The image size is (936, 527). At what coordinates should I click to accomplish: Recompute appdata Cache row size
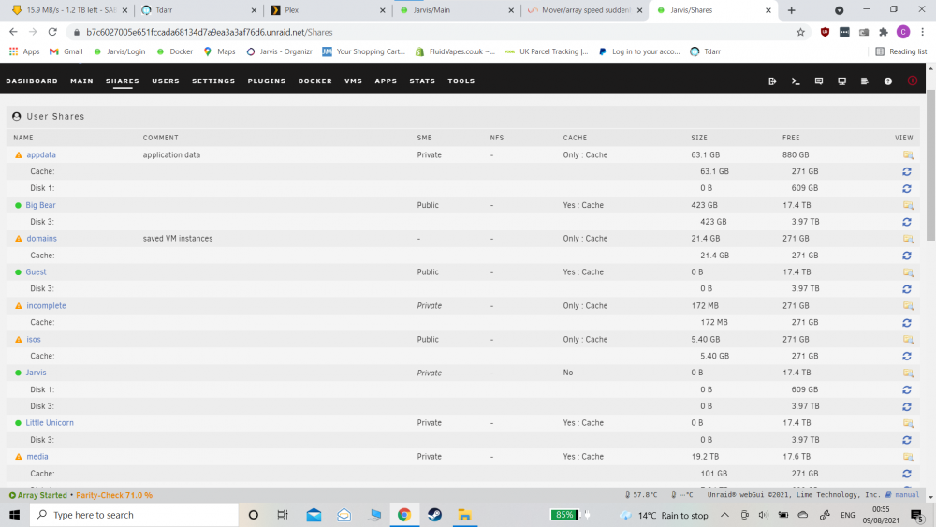click(907, 171)
